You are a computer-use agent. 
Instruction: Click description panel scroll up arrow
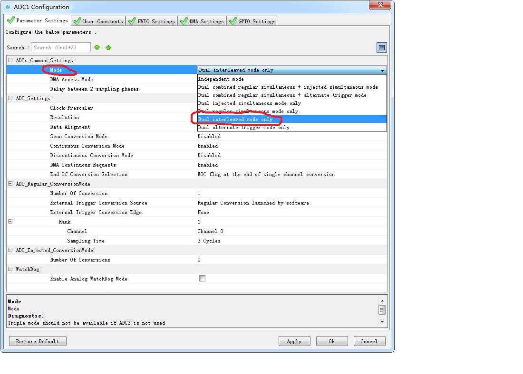(x=382, y=301)
